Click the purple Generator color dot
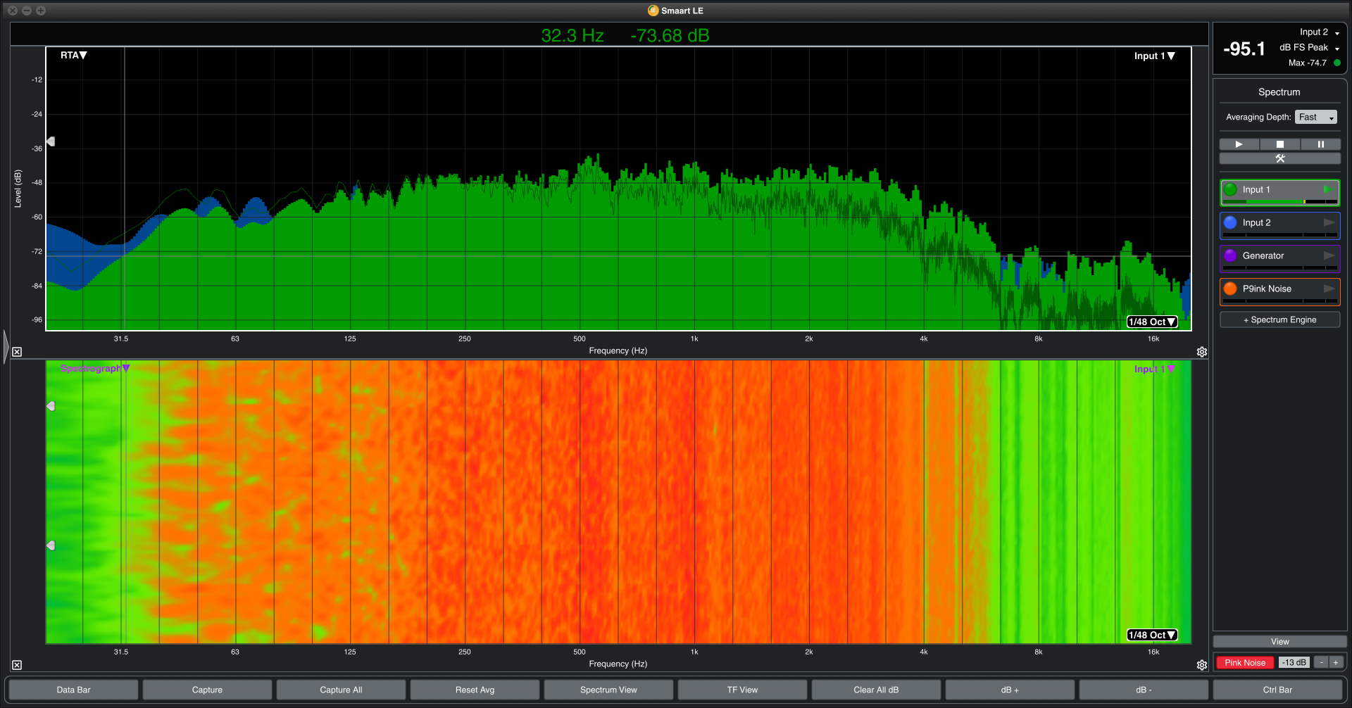 pyautogui.click(x=1230, y=255)
